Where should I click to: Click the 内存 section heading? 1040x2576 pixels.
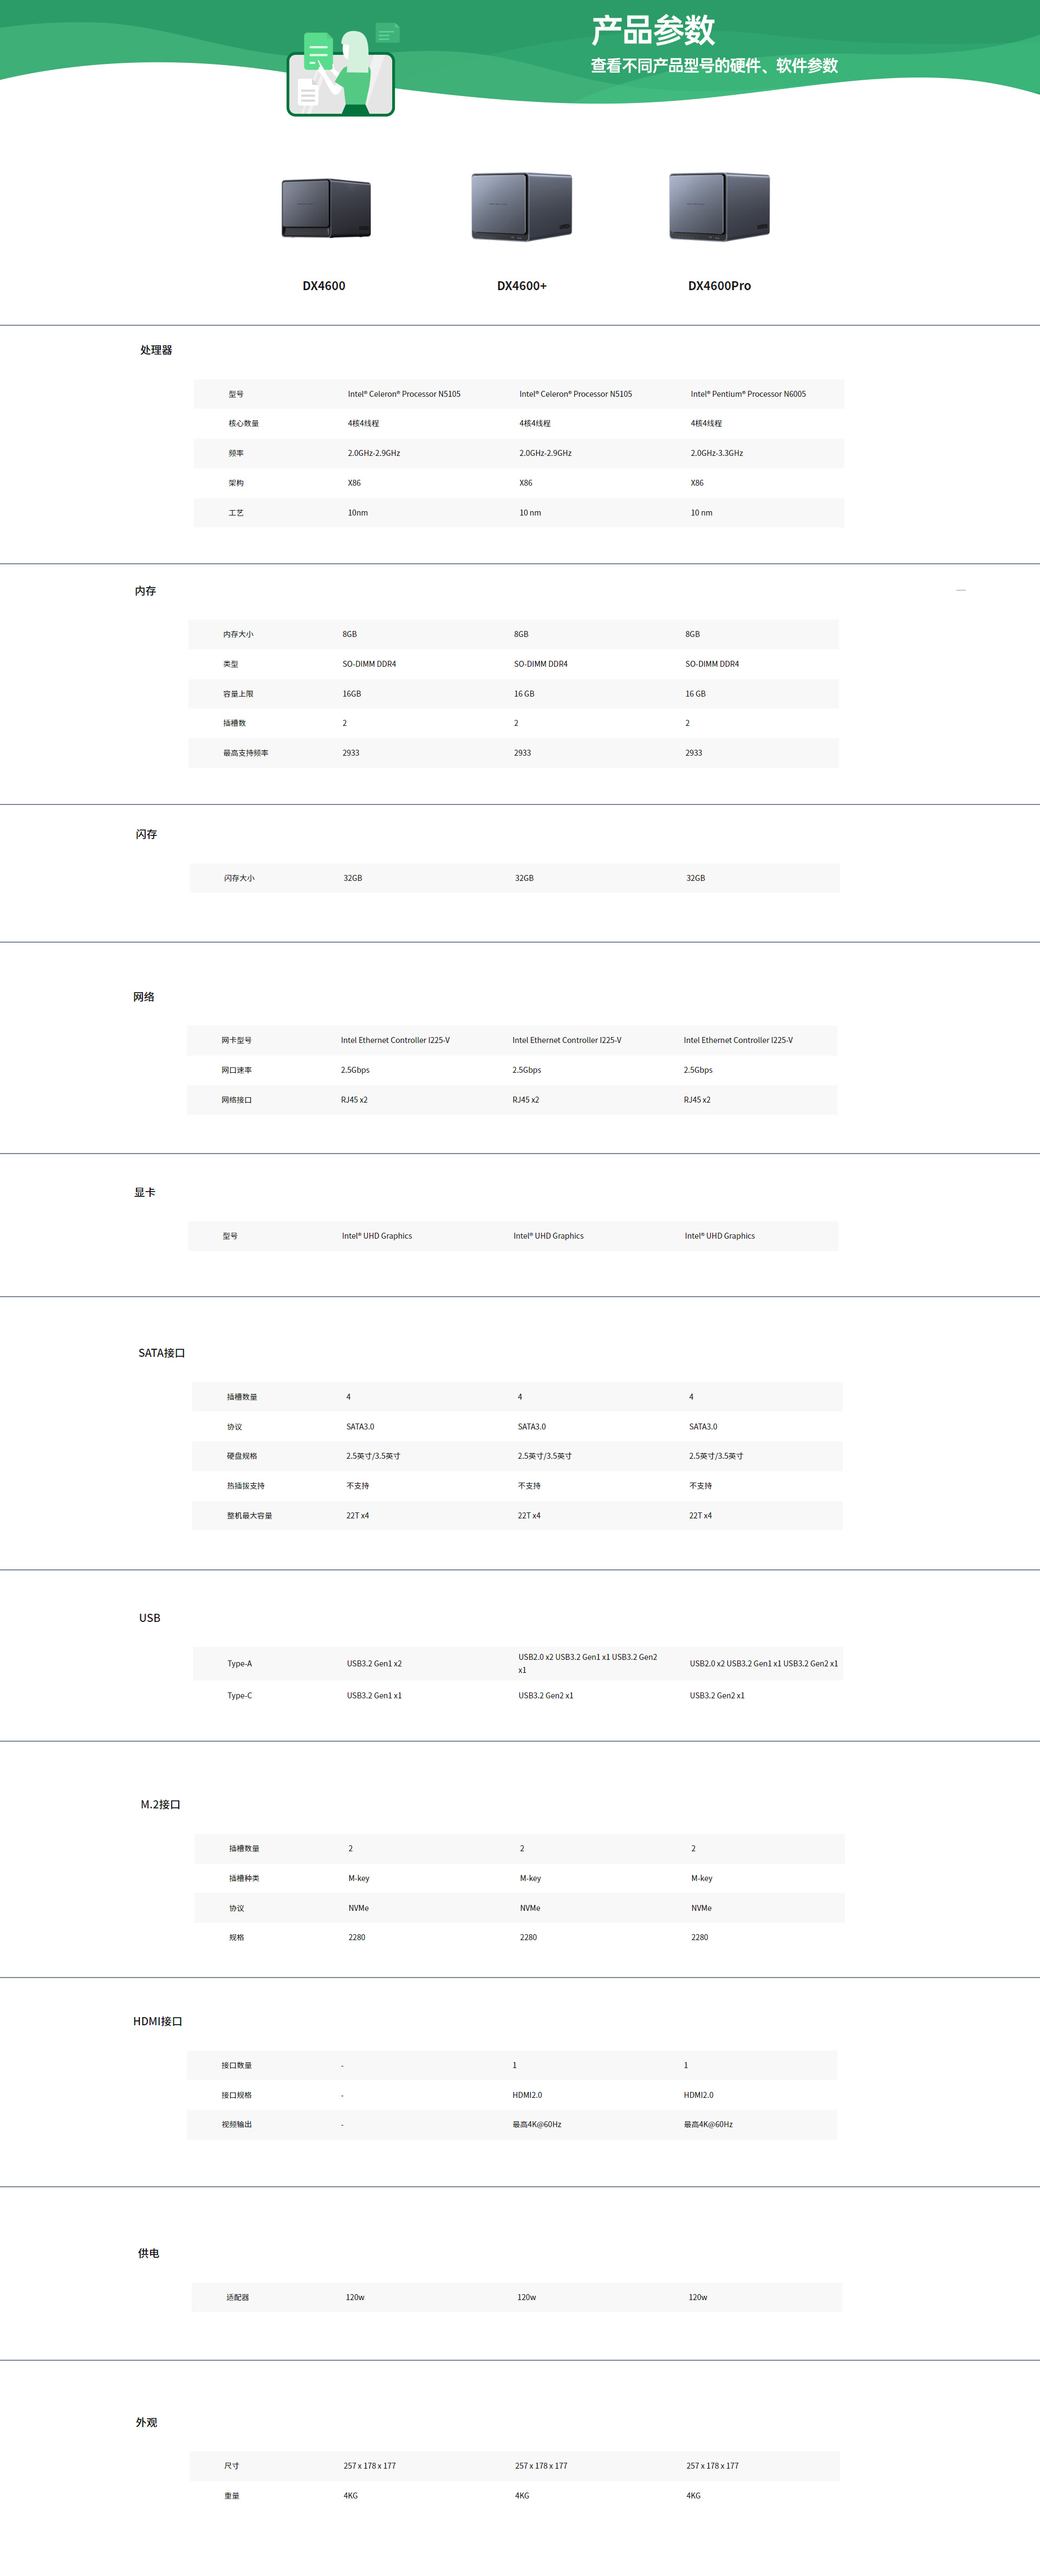pos(146,591)
